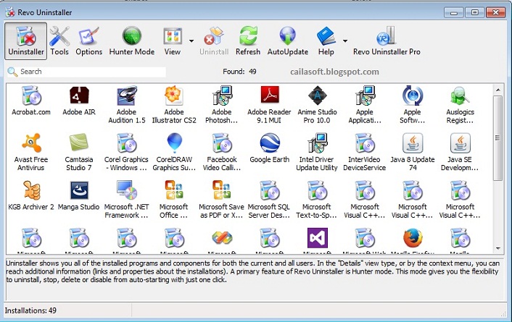Launch AutoUpdate from the toolbar
This screenshot has height=322, width=512.
point(288,41)
